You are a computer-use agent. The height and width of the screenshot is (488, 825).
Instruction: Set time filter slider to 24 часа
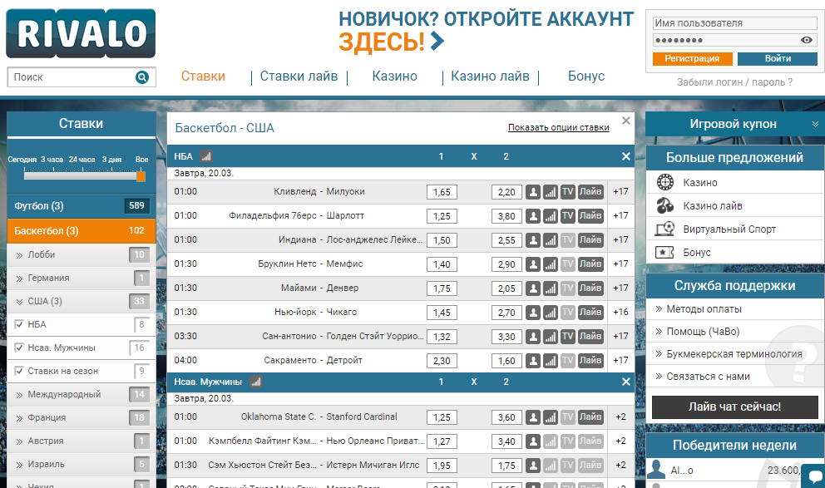pos(82,160)
